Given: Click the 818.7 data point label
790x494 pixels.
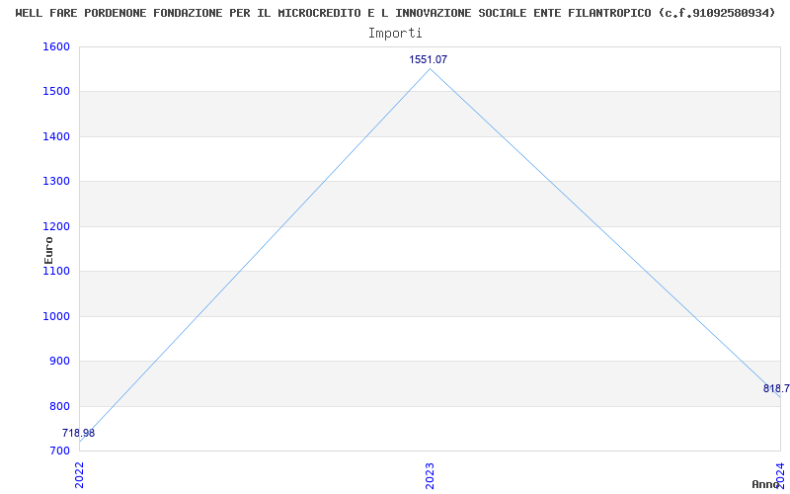Looking at the screenshot, I should click(776, 388).
